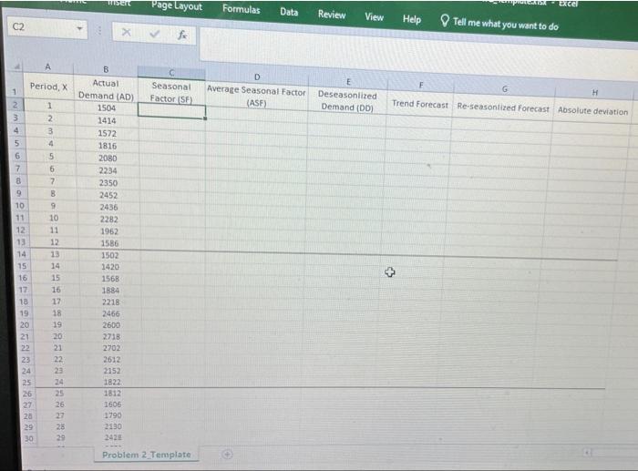Screen dimensions: 638x471
Task: Click the cell containing 2600
Action: point(111,325)
